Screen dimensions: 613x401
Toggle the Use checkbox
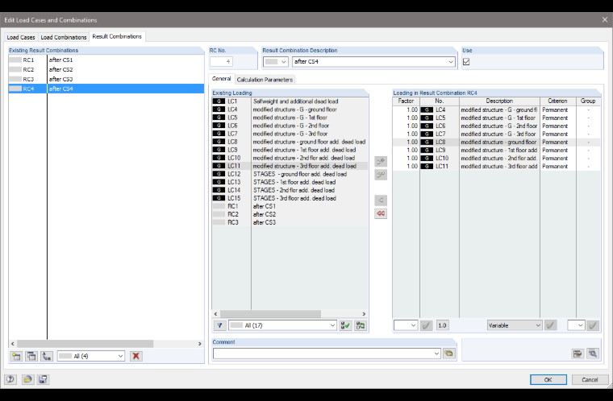(x=466, y=62)
